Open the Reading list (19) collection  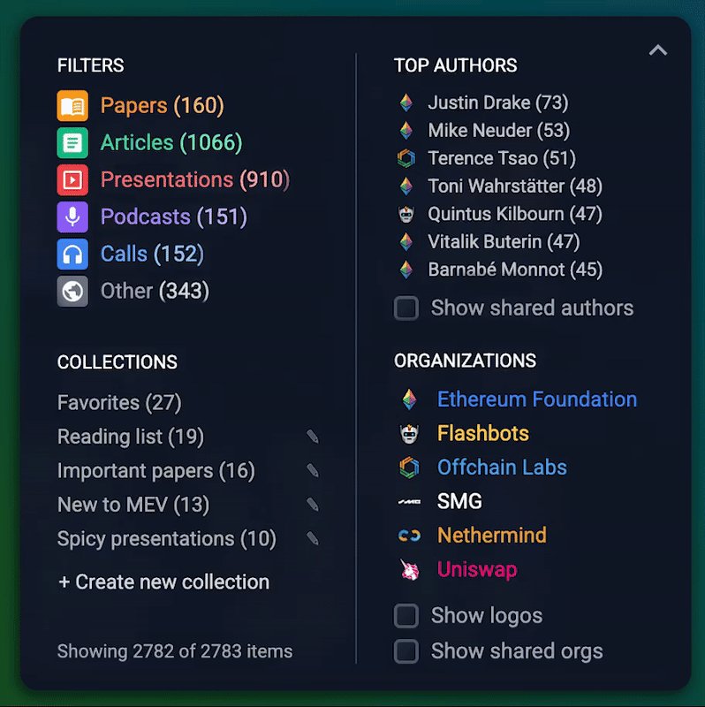(x=130, y=437)
